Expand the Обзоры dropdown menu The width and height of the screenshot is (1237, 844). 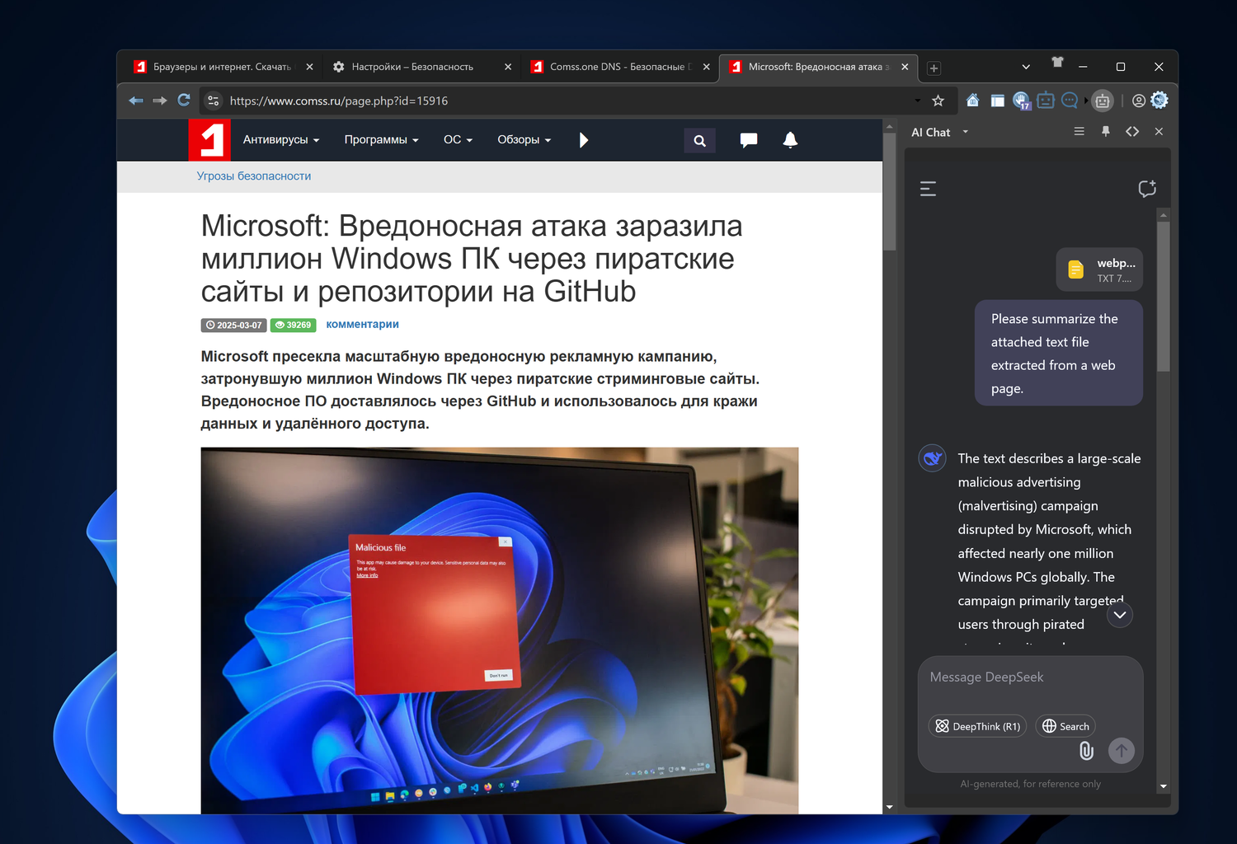[x=524, y=140]
